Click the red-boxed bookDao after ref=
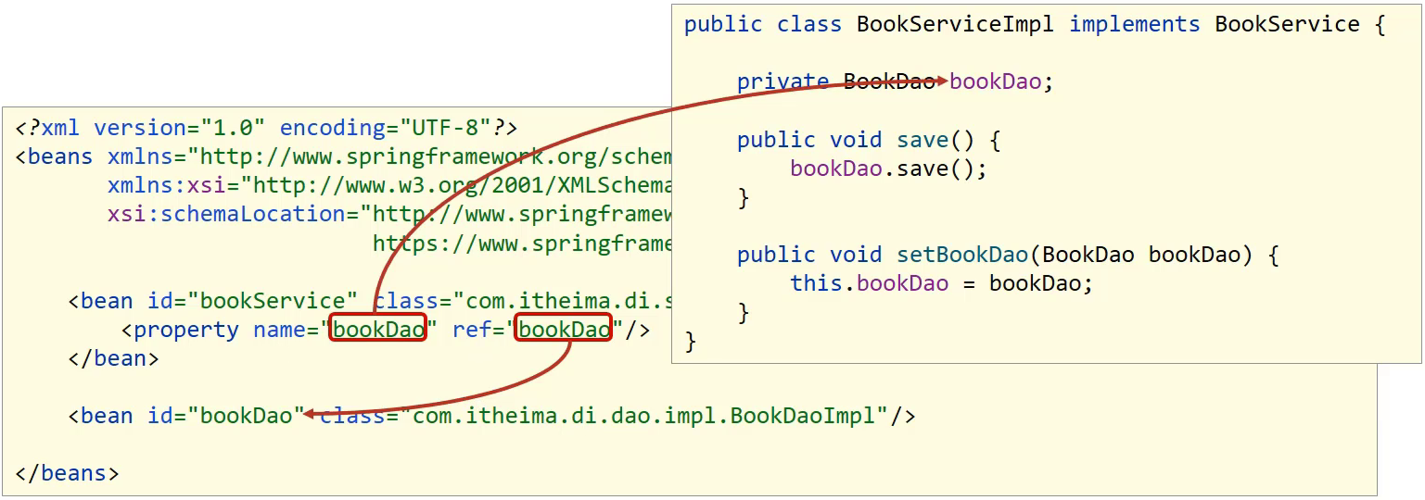 pyautogui.click(x=564, y=329)
